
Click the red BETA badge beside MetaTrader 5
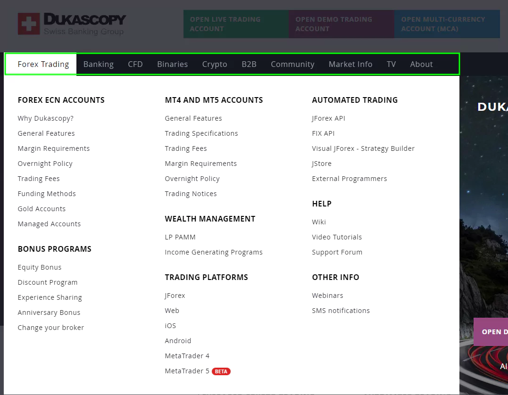[x=221, y=371]
